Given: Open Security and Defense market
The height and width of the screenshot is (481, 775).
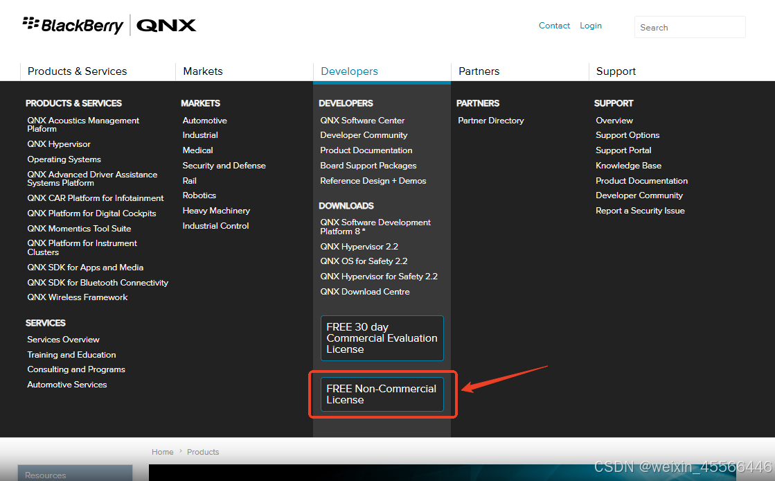Looking at the screenshot, I should [224, 165].
